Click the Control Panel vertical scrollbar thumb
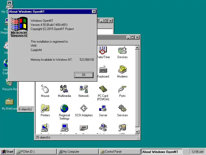The width and height of the screenshot is (206, 155). point(137,88)
